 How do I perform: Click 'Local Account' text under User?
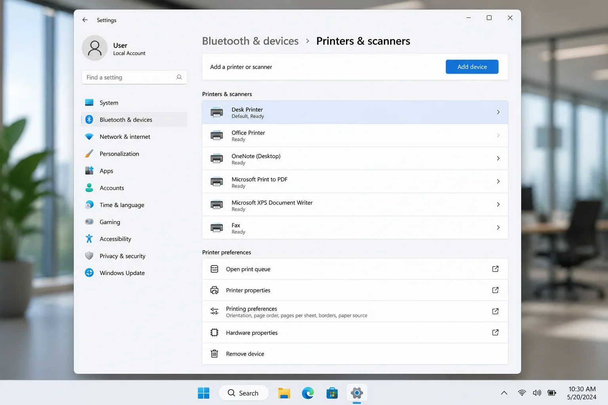coord(129,53)
